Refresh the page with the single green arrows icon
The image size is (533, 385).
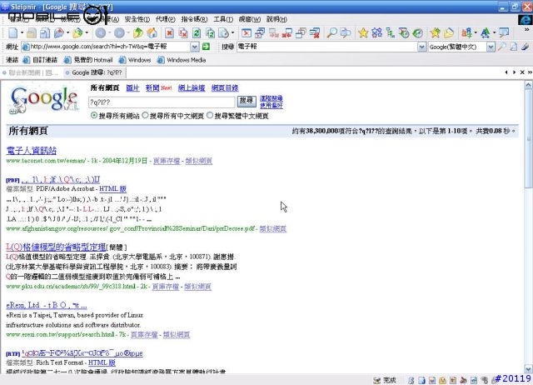click(x=197, y=33)
